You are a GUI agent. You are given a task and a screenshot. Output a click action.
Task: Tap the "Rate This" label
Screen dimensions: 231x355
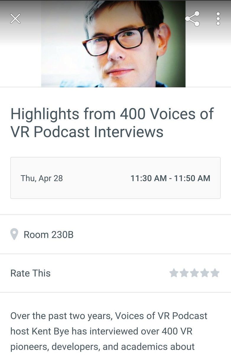coord(30,273)
